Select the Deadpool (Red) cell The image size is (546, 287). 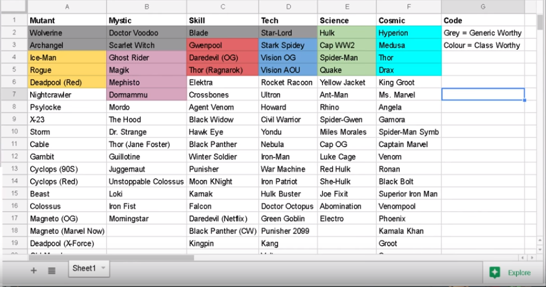[x=67, y=82]
